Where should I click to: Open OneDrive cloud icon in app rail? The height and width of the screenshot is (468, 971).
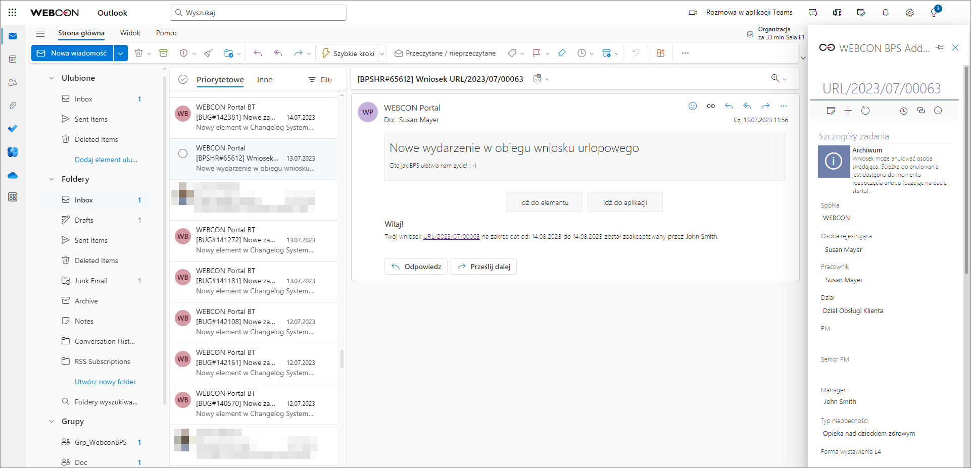click(13, 175)
